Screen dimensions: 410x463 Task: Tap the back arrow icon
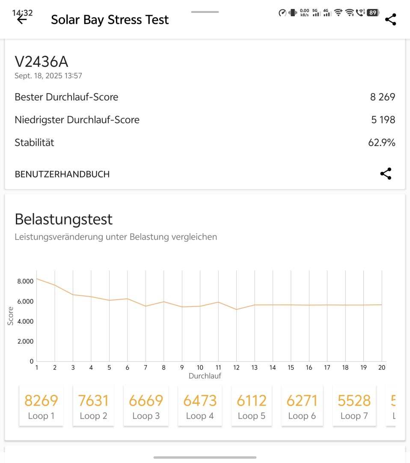(x=22, y=19)
